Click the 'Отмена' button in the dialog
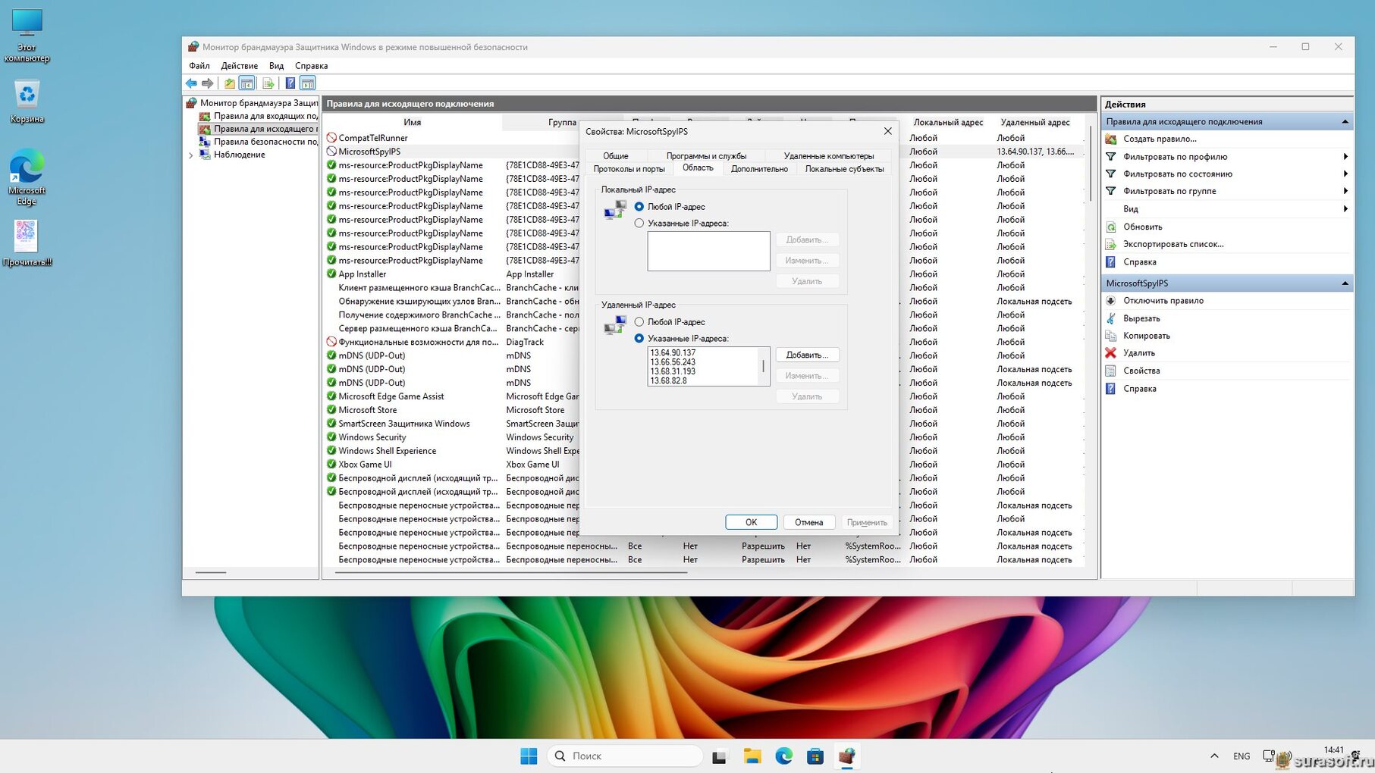Viewport: 1375px width, 773px height. coord(808,522)
